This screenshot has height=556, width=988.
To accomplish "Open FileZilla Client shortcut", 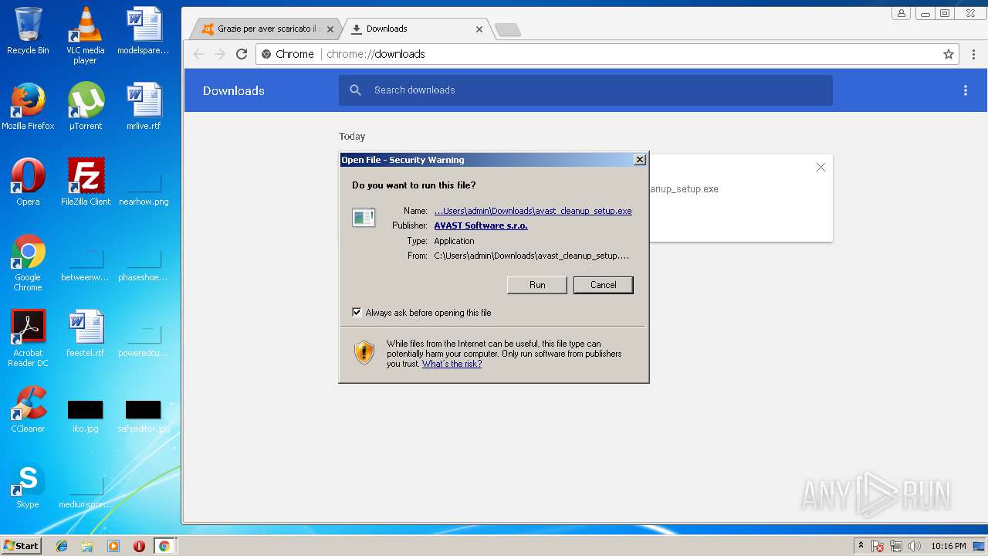I will pyautogui.click(x=85, y=182).
